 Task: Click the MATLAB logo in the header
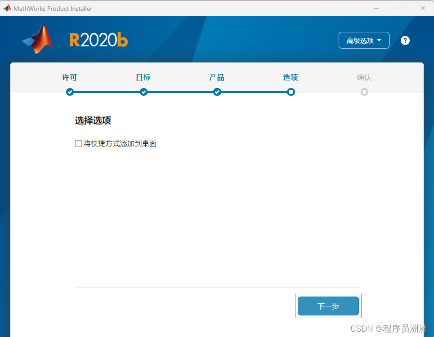[x=38, y=39]
